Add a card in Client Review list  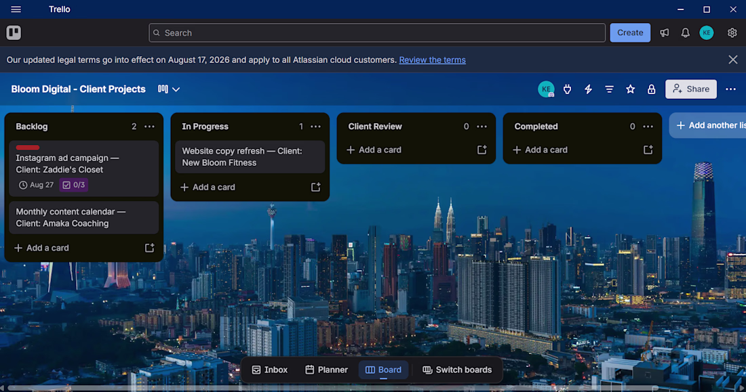[374, 150]
